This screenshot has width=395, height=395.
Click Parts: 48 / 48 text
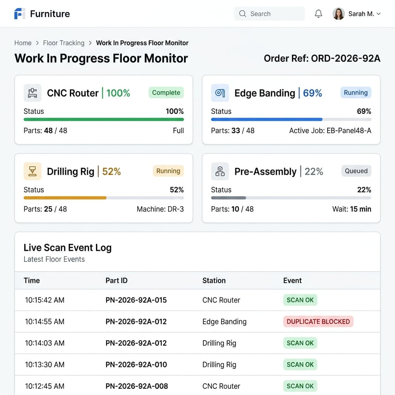click(46, 130)
